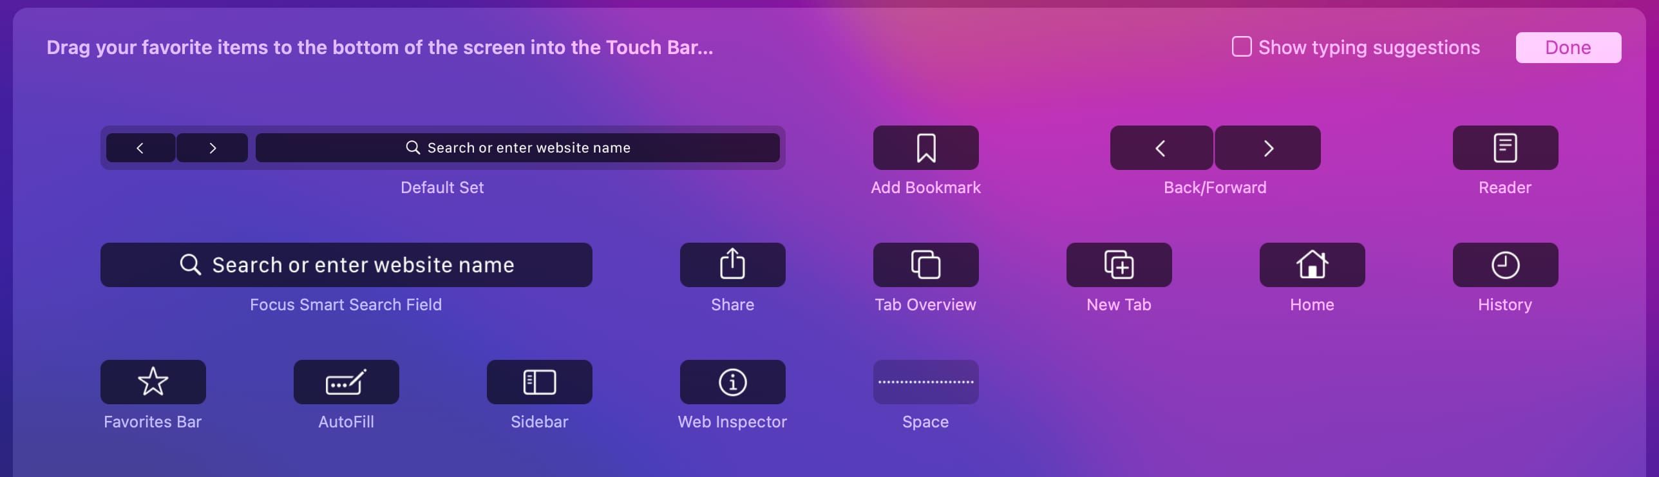The image size is (1659, 477).
Task: Click the Show typing suggestions label
Action: pyautogui.click(x=1369, y=48)
